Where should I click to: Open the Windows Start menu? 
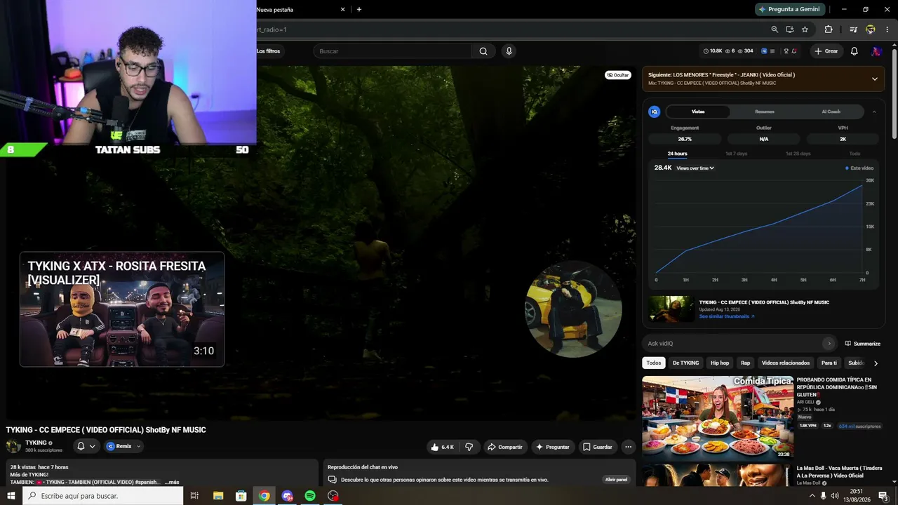pyautogui.click(x=11, y=496)
